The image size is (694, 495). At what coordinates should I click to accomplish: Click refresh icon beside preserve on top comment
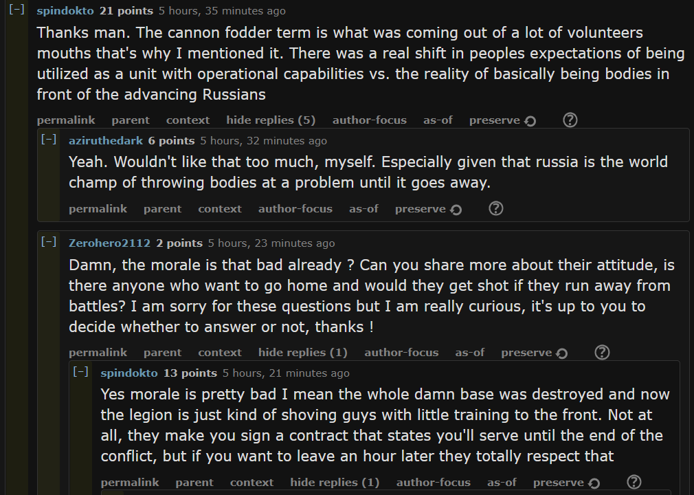click(530, 121)
